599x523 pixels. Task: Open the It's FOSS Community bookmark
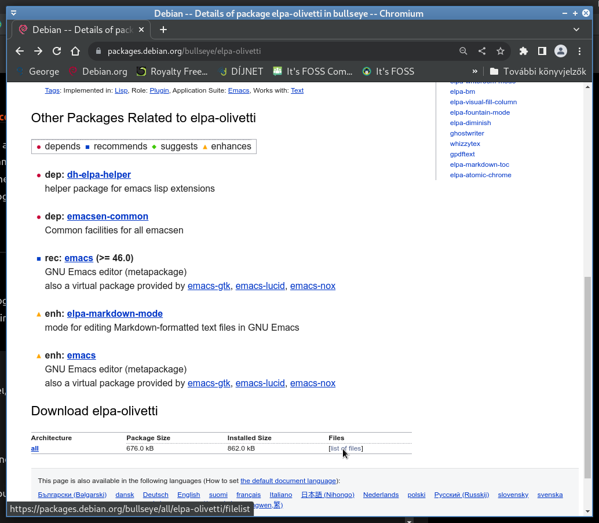pos(312,71)
